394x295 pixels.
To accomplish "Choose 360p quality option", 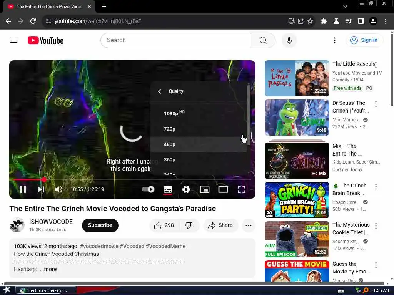I will pyautogui.click(x=199, y=159).
